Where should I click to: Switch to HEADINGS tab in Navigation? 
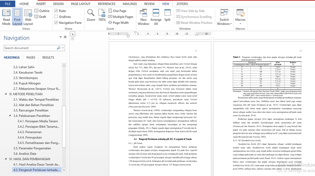click(12, 58)
